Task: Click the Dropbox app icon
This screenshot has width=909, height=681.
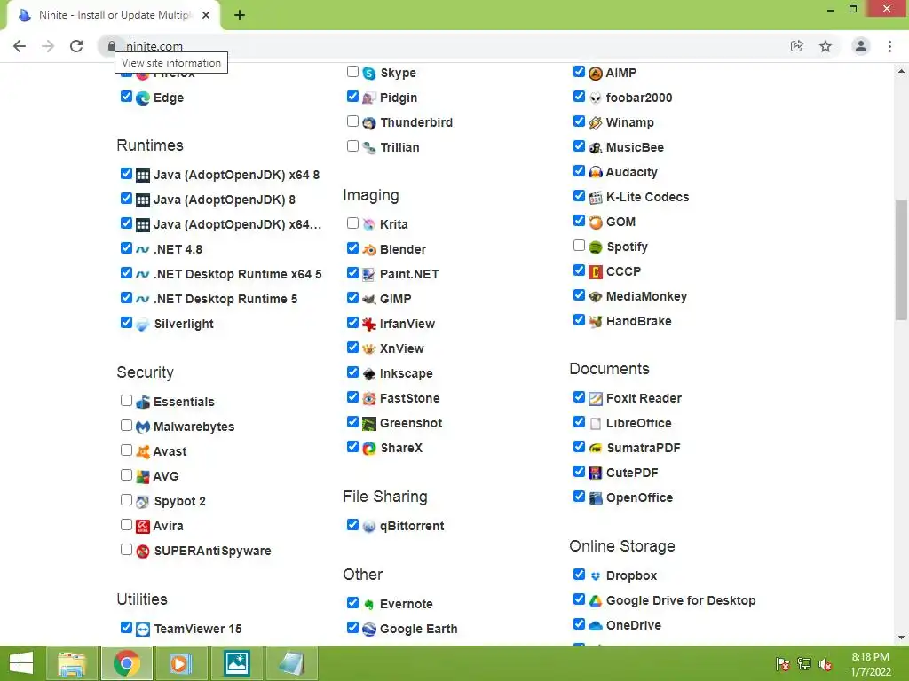Action: coord(596,576)
